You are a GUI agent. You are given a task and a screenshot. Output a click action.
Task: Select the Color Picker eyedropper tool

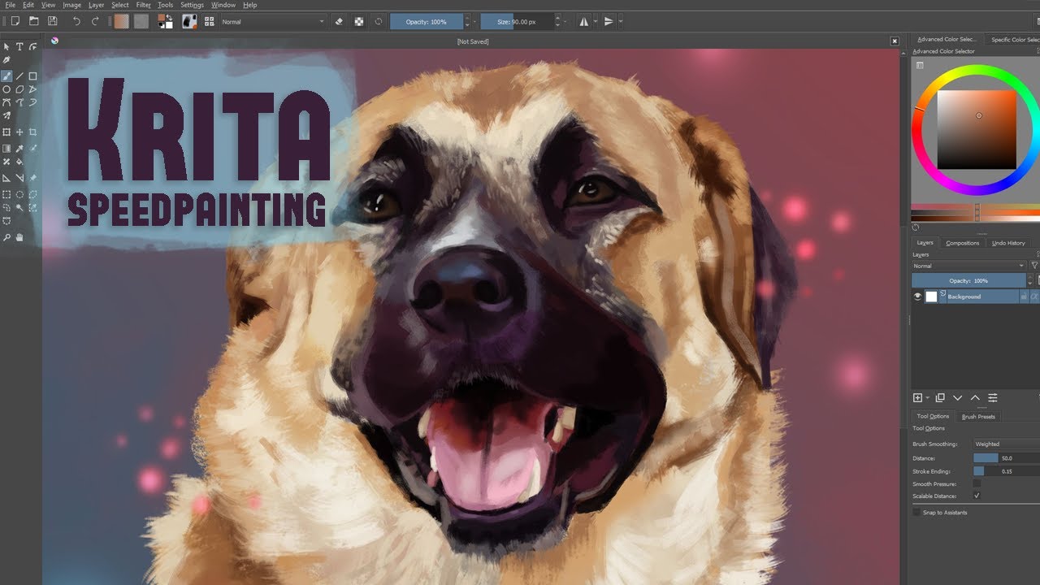click(19, 149)
